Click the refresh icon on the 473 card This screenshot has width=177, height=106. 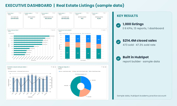[x=36, y=13]
